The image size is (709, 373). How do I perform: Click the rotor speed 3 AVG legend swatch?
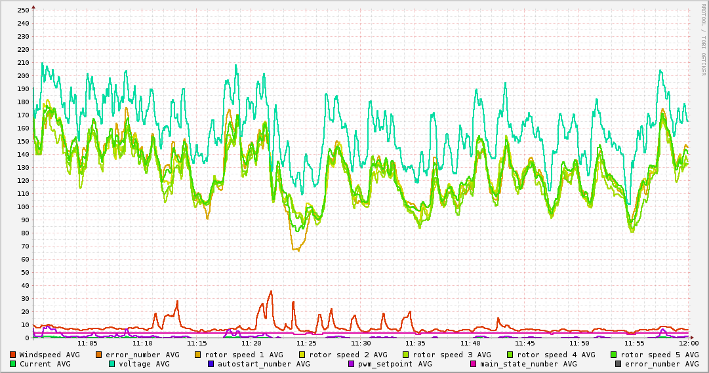(405, 355)
